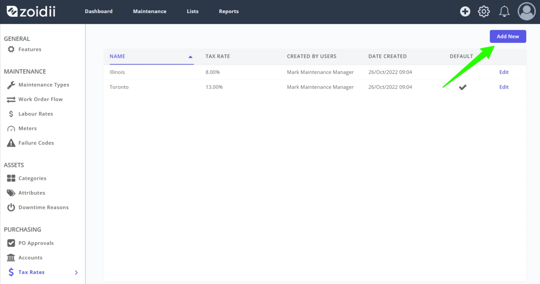540x284 pixels.
Task: Click the Add New button
Action: 508,36
